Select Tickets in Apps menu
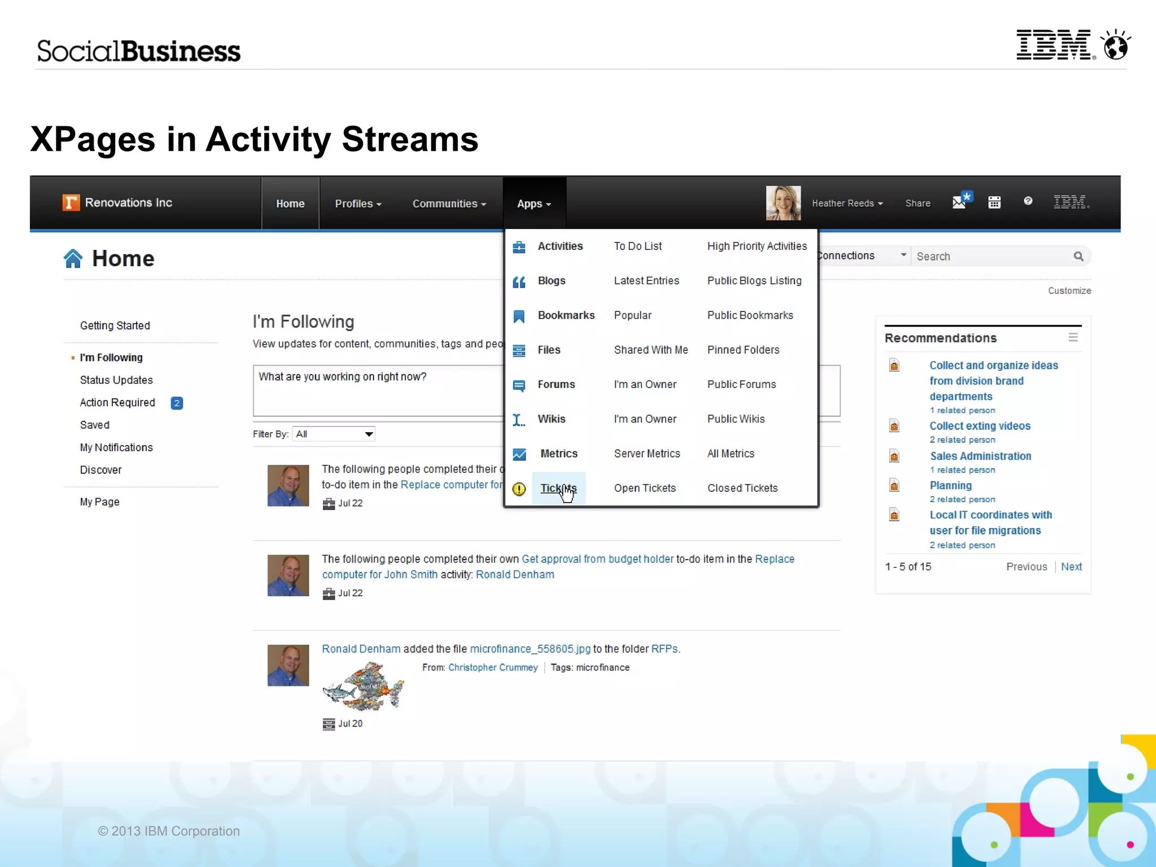1156x867 pixels. [558, 488]
